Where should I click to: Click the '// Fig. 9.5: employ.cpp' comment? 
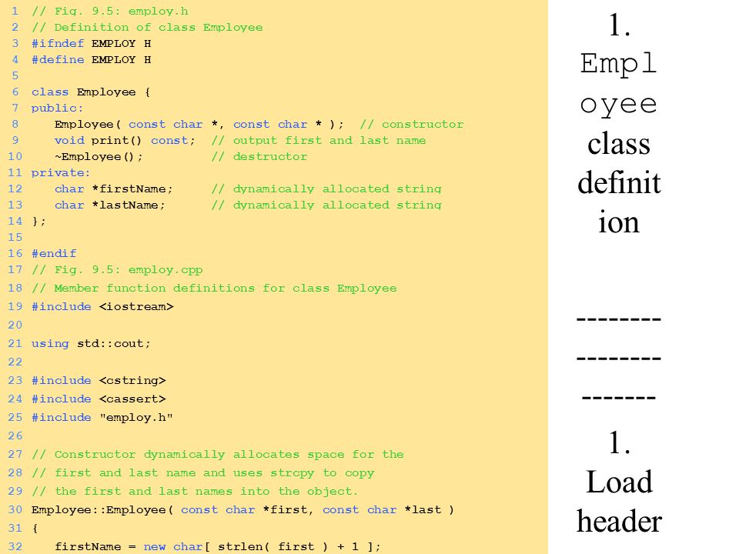coord(117,270)
